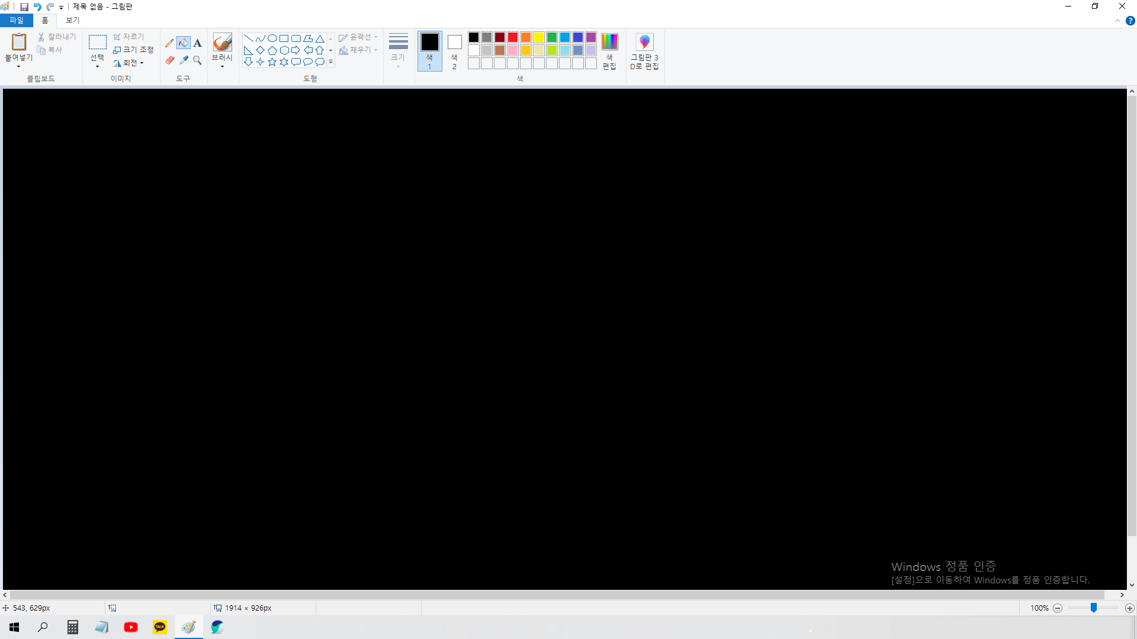This screenshot has width=1137, height=639.
Task: Choose the Triangle shape
Action: click(320, 38)
